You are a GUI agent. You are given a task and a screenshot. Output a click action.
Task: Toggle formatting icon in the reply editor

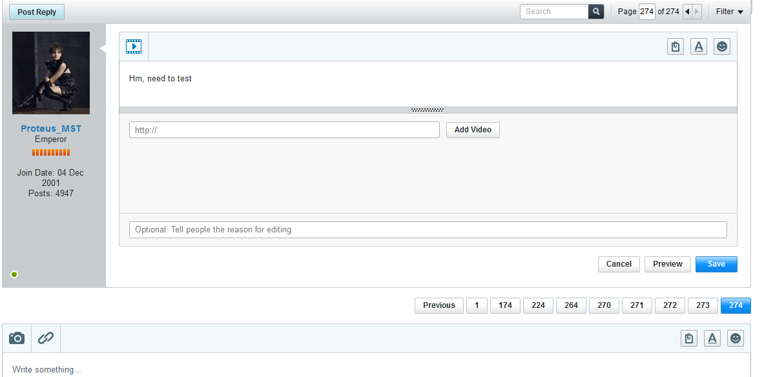point(712,338)
